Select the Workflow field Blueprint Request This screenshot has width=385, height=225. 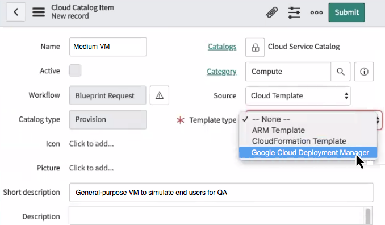(x=107, y=95)
